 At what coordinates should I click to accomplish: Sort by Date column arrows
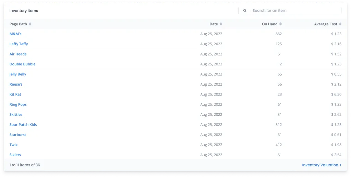[x=221, y=24]
